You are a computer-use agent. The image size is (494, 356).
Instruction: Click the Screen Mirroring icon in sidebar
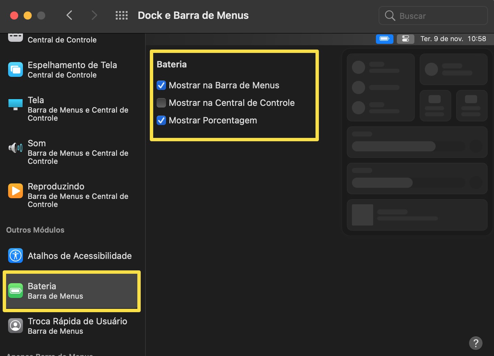(x=16, y=69)
